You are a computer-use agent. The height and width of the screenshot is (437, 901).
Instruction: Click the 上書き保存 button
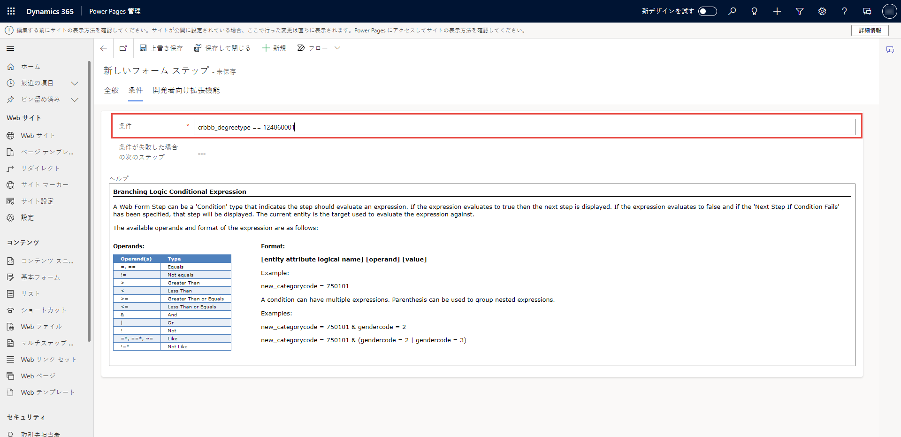(161, 48)
